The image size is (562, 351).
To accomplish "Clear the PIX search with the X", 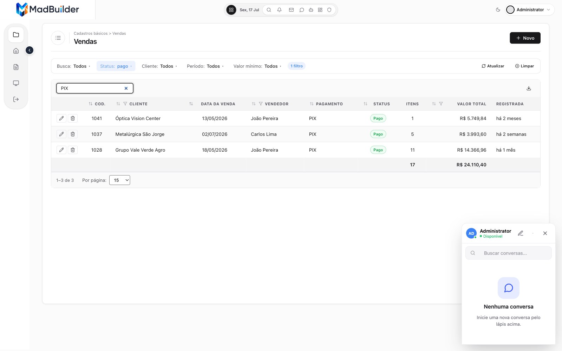I will [x=126, y=88].
